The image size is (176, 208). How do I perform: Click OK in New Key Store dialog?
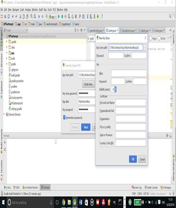point(133,159)
